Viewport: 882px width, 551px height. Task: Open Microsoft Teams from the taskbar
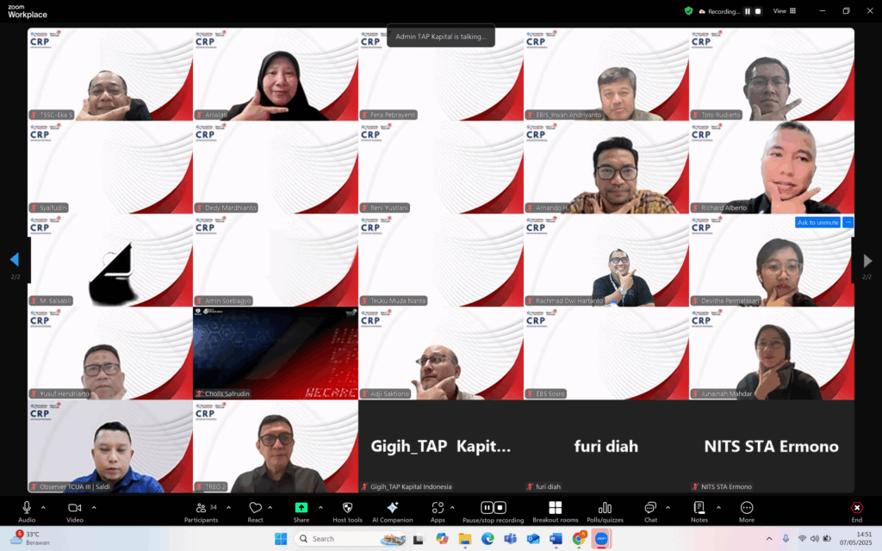(510, 539)
